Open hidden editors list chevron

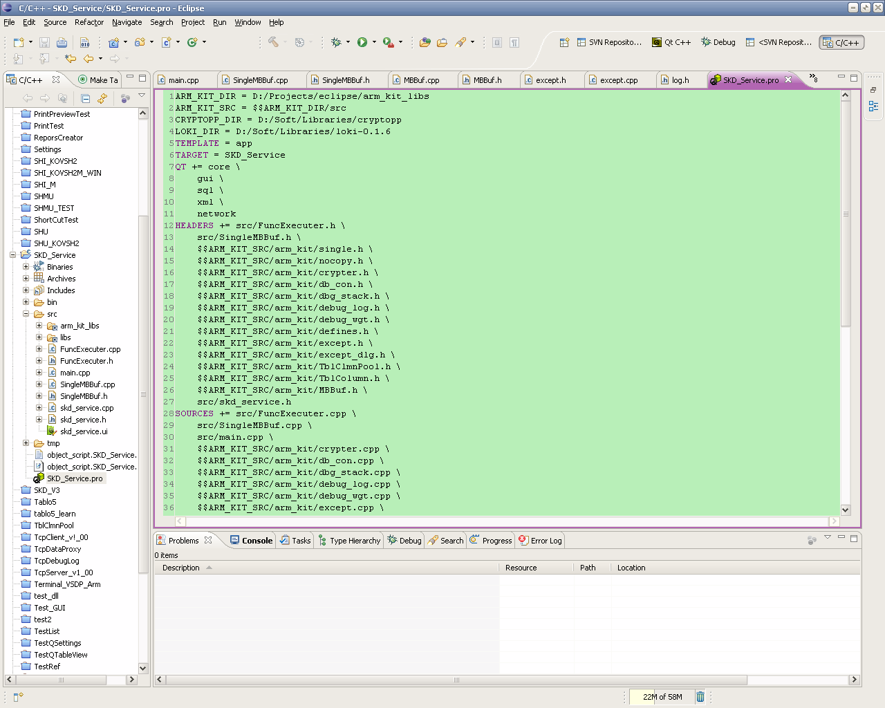(813, 77)
